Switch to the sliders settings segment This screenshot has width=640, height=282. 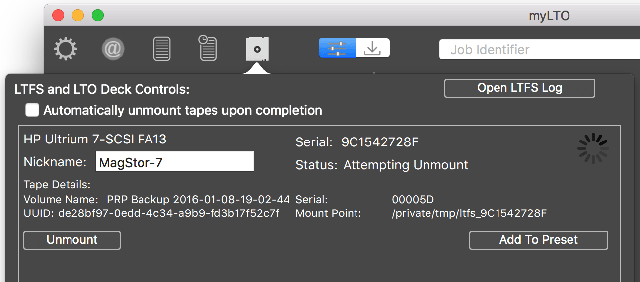click(337, 48)
